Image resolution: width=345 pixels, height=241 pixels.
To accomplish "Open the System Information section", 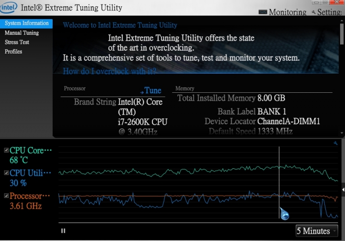I will click(x=26, y=23).
